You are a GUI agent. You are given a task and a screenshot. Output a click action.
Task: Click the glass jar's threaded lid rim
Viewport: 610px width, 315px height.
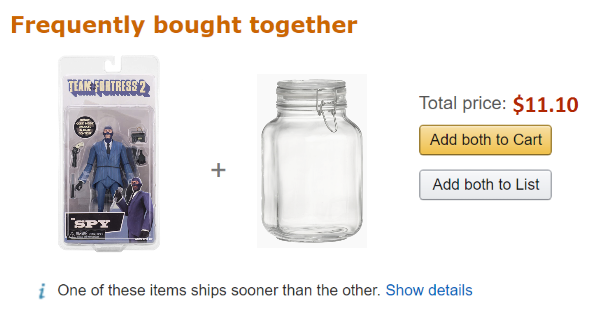point(311,92)
